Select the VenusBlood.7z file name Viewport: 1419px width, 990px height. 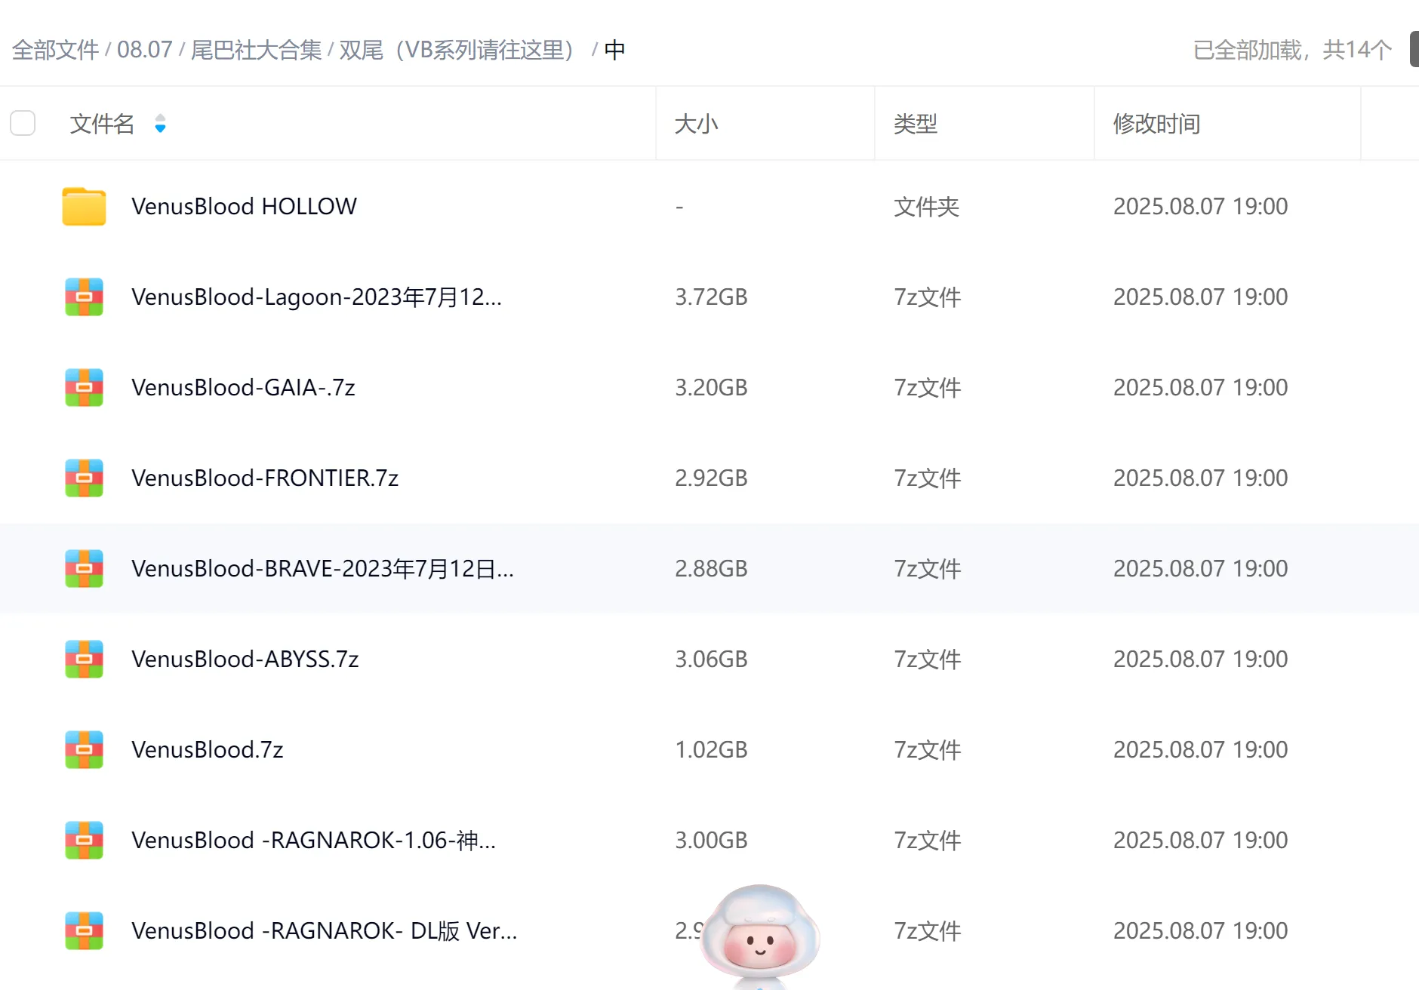coord(208,749)
